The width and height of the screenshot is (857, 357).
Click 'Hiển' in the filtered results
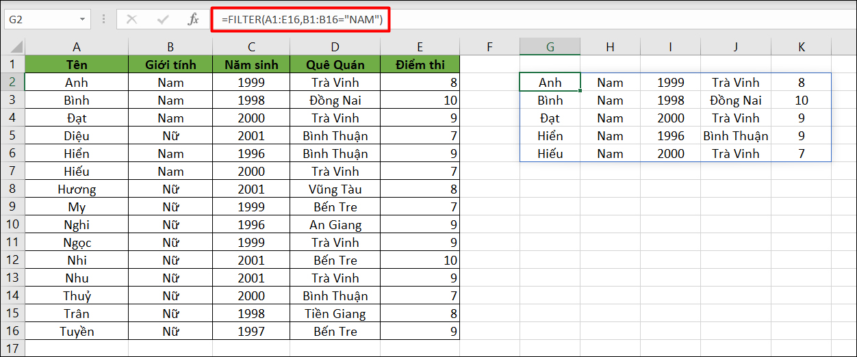click(x=550, y=135)
